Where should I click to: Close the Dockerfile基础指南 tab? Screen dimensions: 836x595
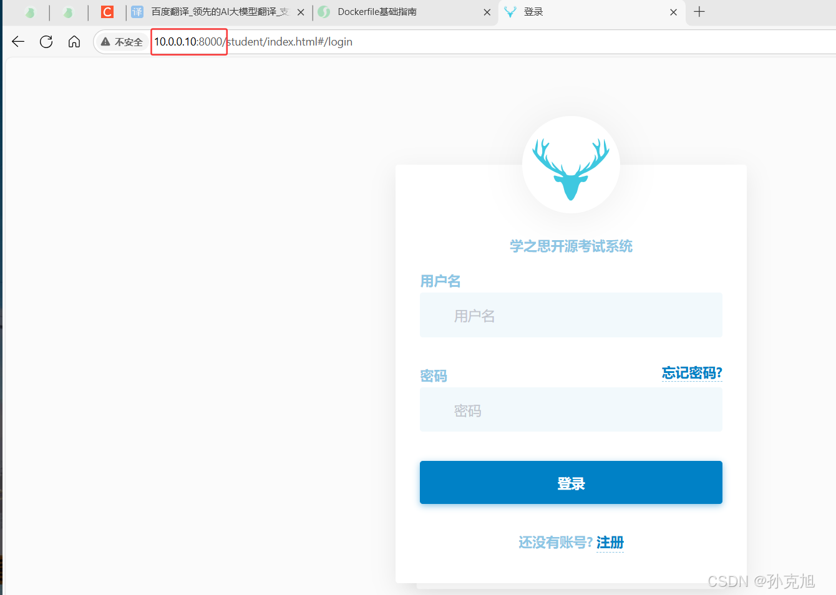pos(487,12)
